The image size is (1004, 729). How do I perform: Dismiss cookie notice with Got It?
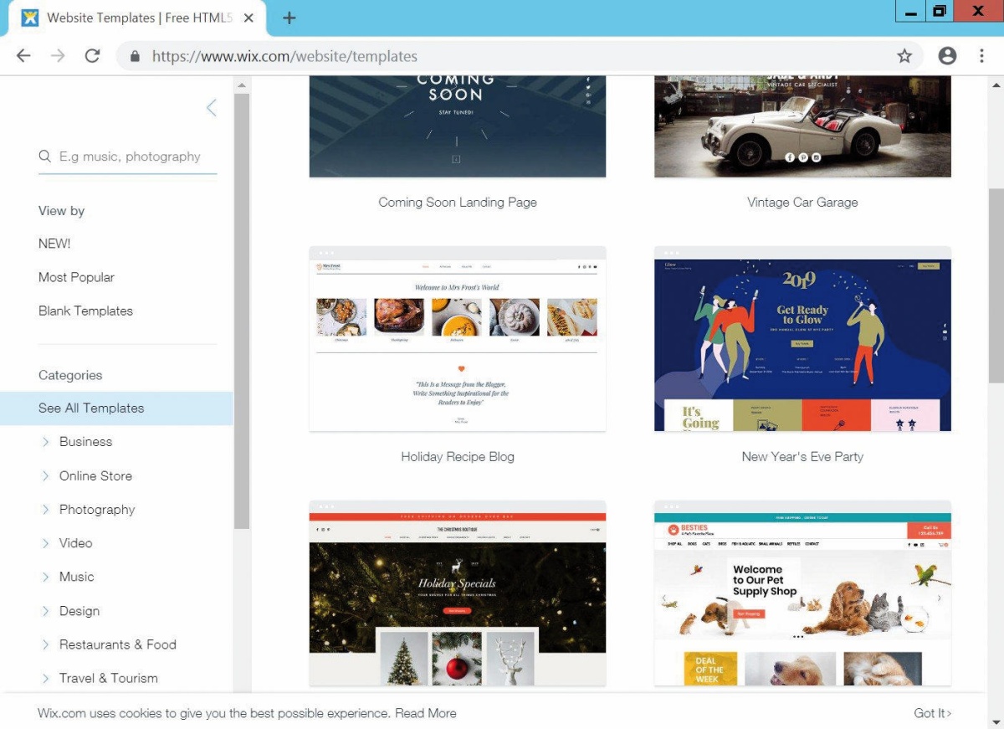coord(933,713)
